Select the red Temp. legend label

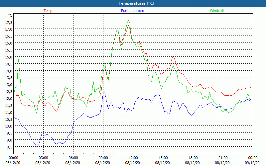49,11
